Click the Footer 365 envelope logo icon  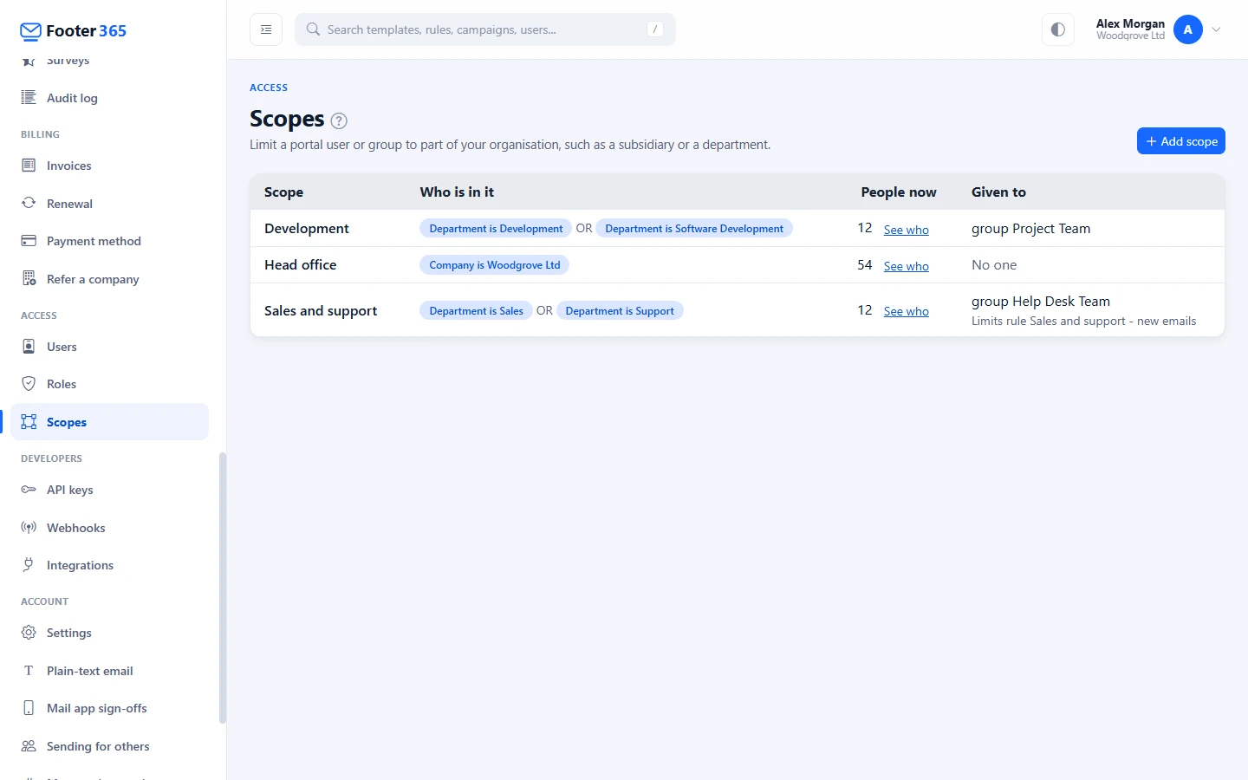pyautogui.click(x=30, y=31)
